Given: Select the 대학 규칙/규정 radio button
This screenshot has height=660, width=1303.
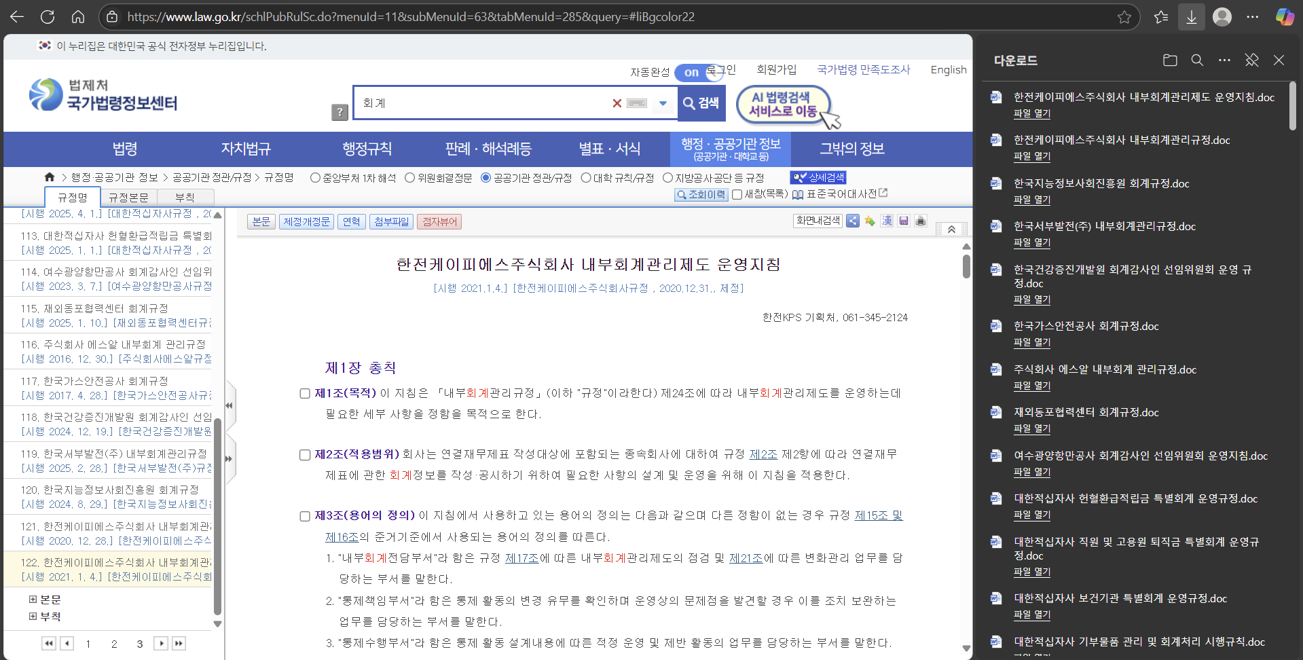Looking at the screenshot, I should tap(586, 178).
